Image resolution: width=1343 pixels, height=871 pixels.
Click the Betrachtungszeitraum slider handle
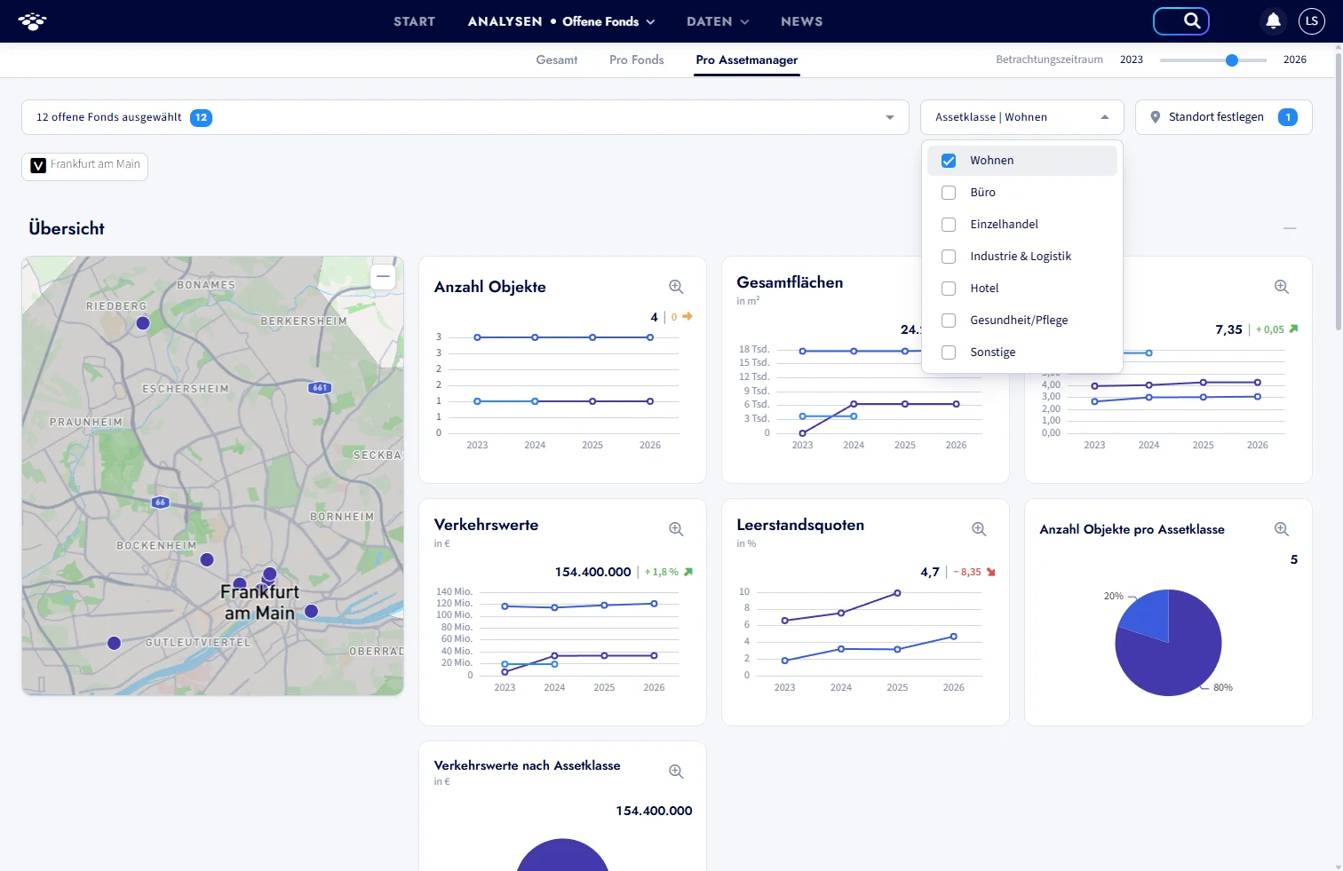tap(1232, 60)
